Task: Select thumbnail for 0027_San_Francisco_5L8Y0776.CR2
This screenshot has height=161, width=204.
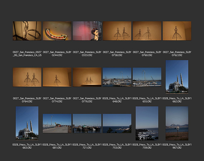Action: (87, 77)
